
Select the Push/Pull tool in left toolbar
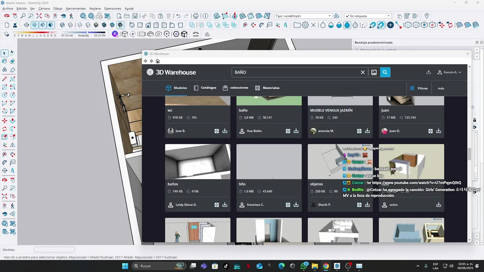(12, 121)
